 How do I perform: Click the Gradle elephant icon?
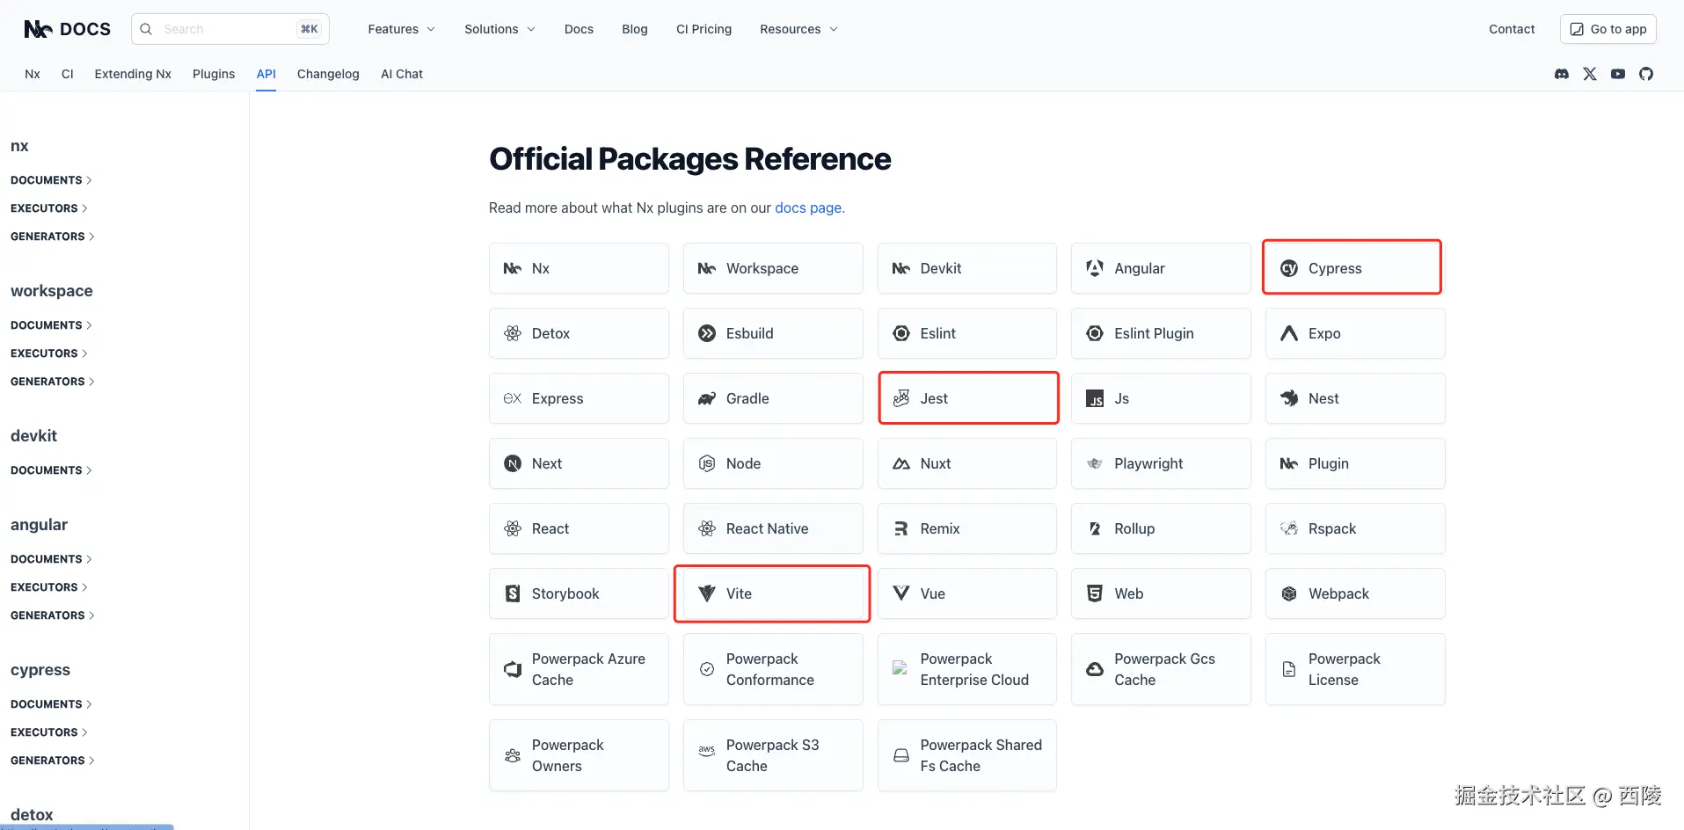pos(707,398)
